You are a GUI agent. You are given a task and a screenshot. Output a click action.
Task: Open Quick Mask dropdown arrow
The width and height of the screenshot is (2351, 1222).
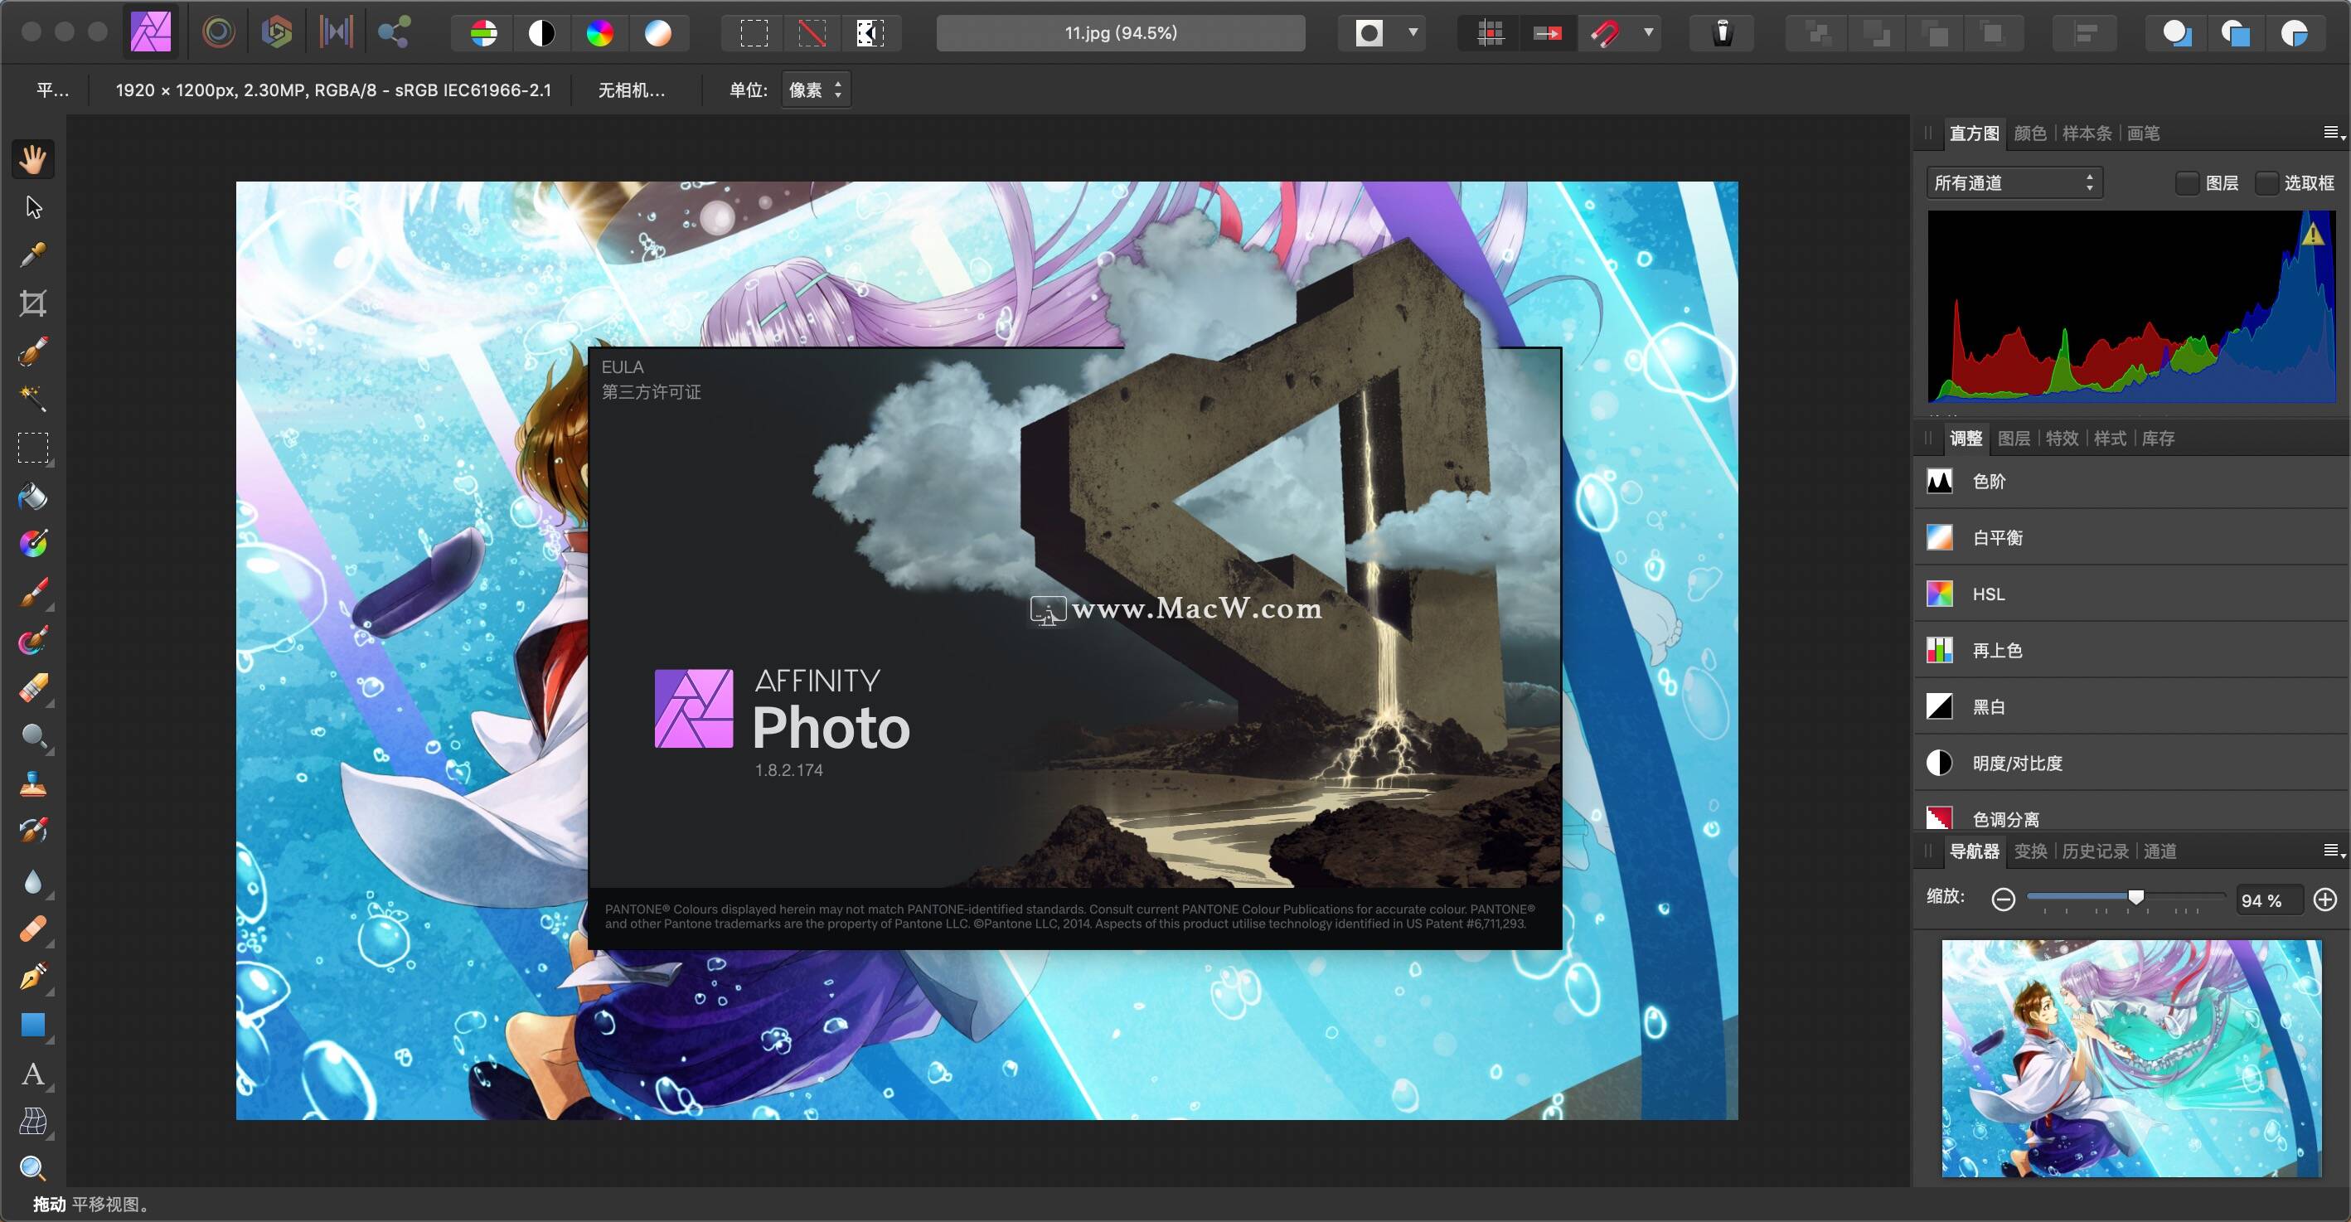1413,33
